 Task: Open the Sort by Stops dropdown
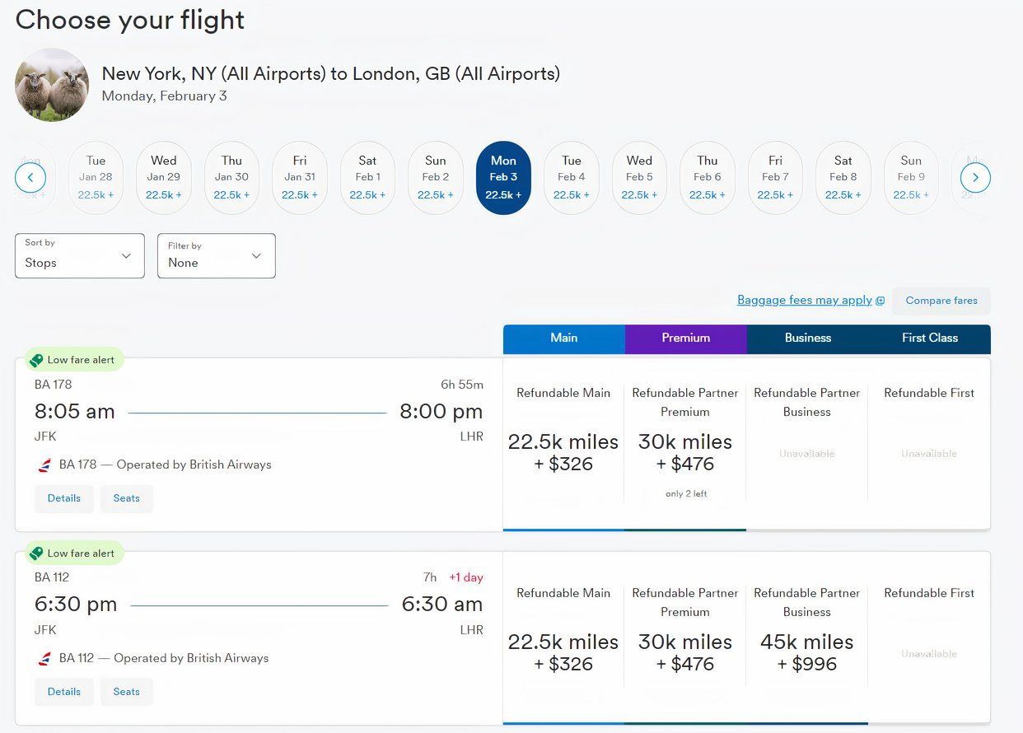pos(80,256)
